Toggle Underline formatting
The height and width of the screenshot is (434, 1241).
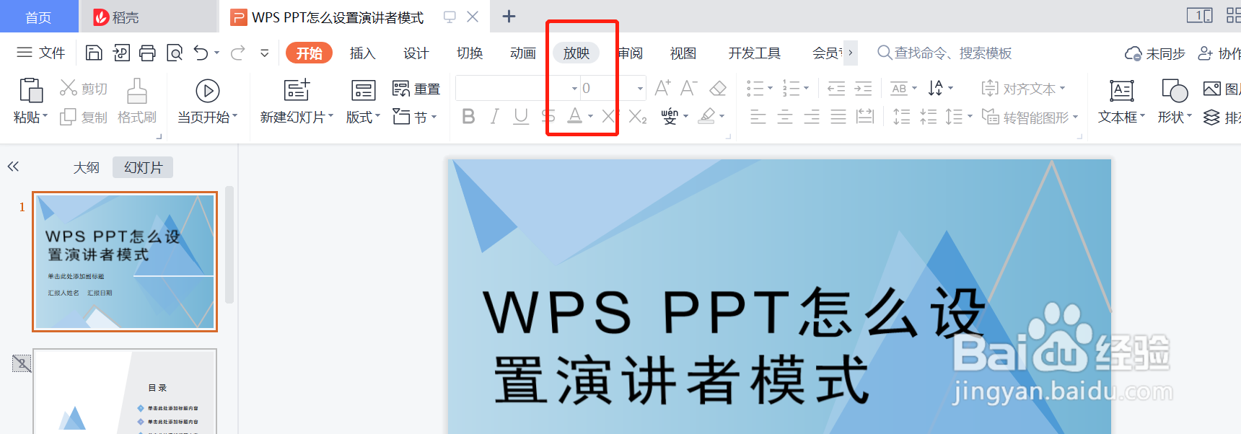coord(521,116)
